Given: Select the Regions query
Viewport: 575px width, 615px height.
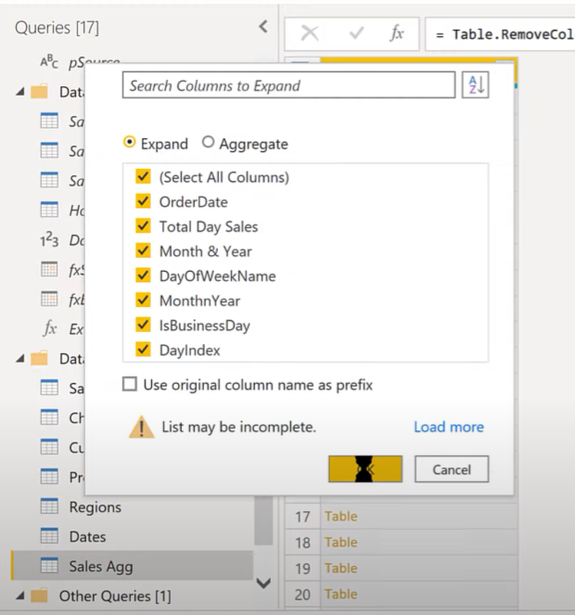Looking at the screenshot, I should [x=96, y=506].
